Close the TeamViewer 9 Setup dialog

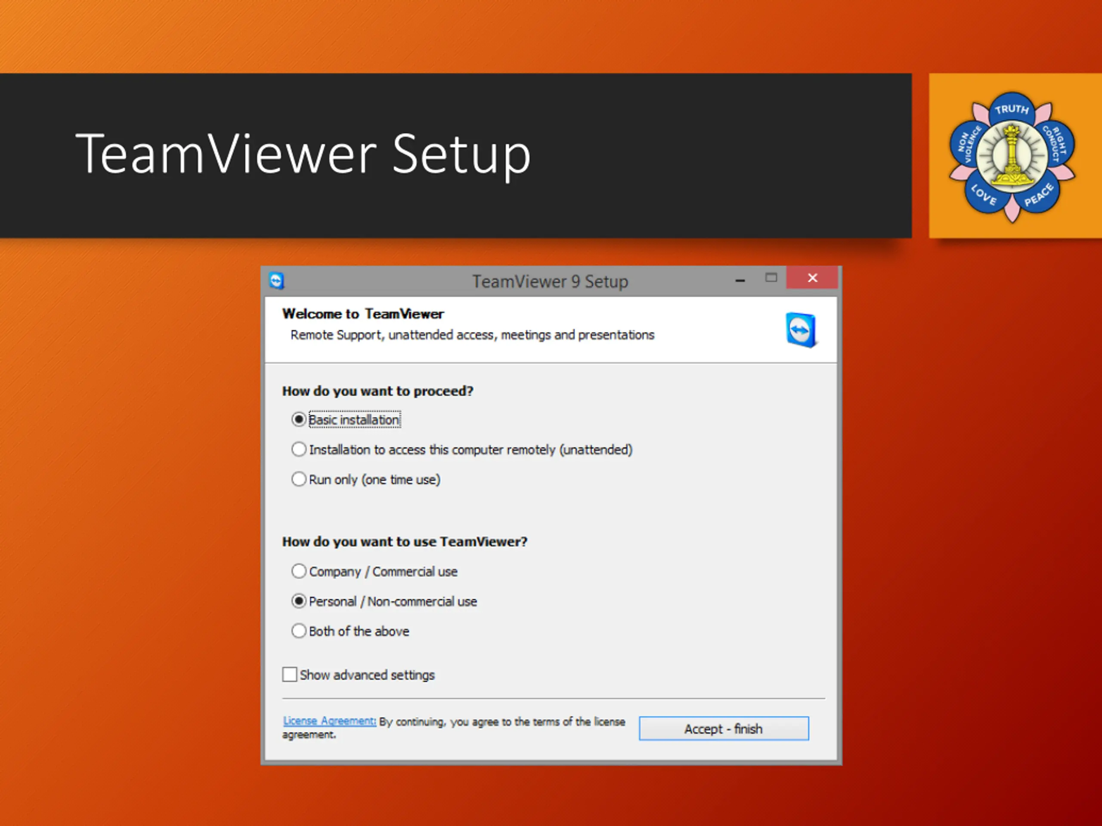pos(812,278)
